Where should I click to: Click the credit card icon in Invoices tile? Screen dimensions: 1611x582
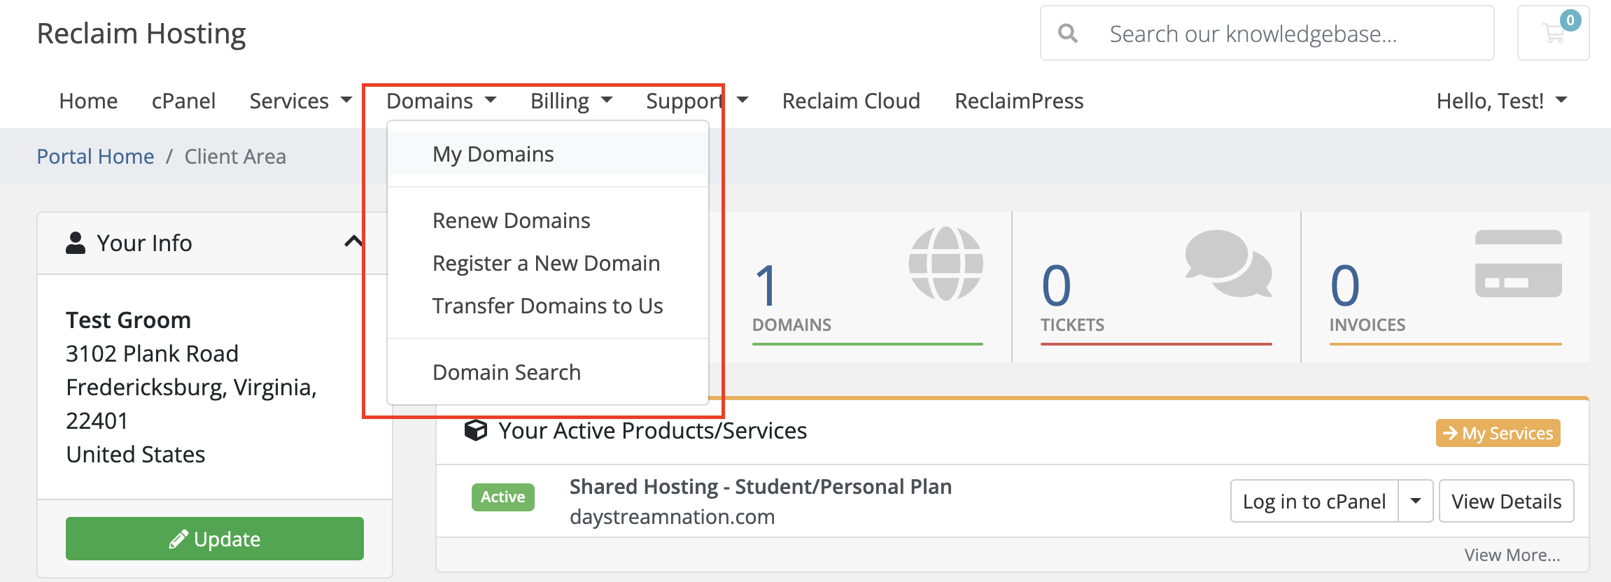point(1518,263)
